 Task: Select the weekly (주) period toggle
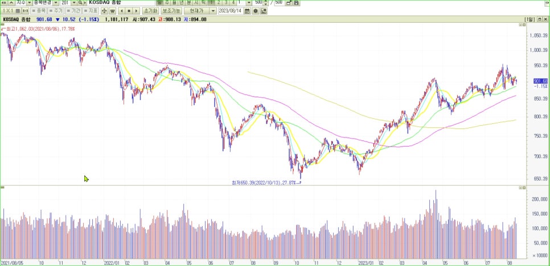(x=167, y=2)
